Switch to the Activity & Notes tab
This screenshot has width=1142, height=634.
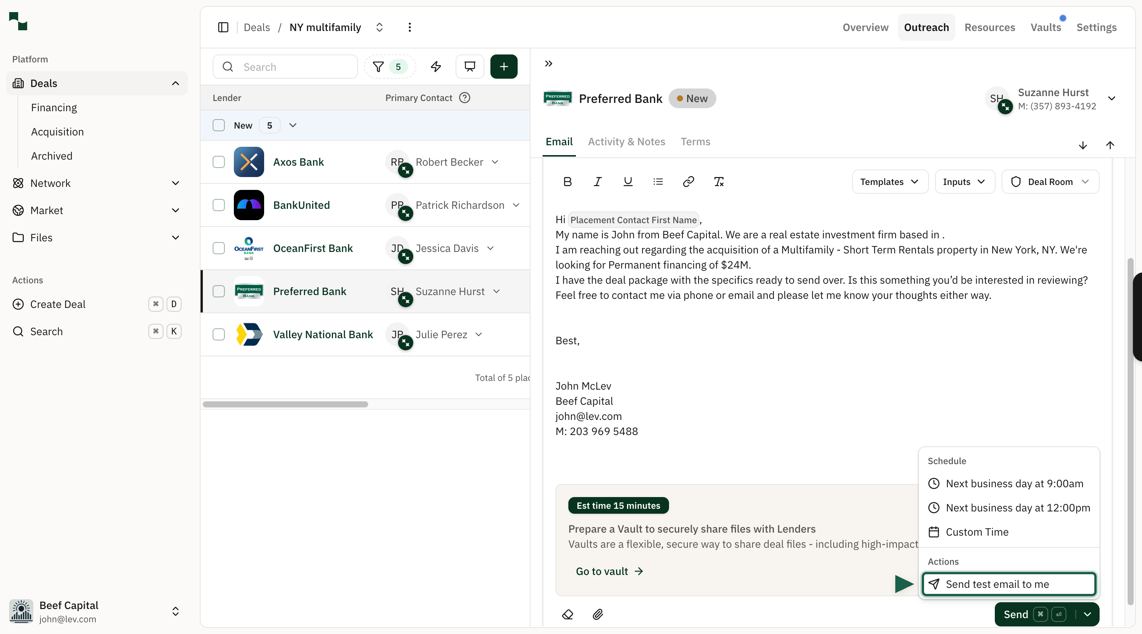click(626, 142)
